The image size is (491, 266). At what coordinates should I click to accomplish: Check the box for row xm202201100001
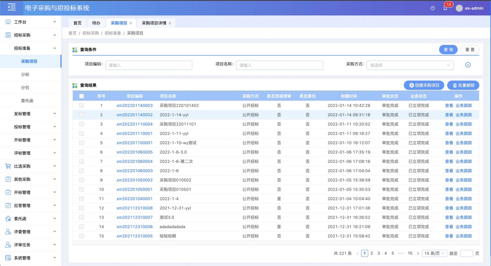click(82, 143)
